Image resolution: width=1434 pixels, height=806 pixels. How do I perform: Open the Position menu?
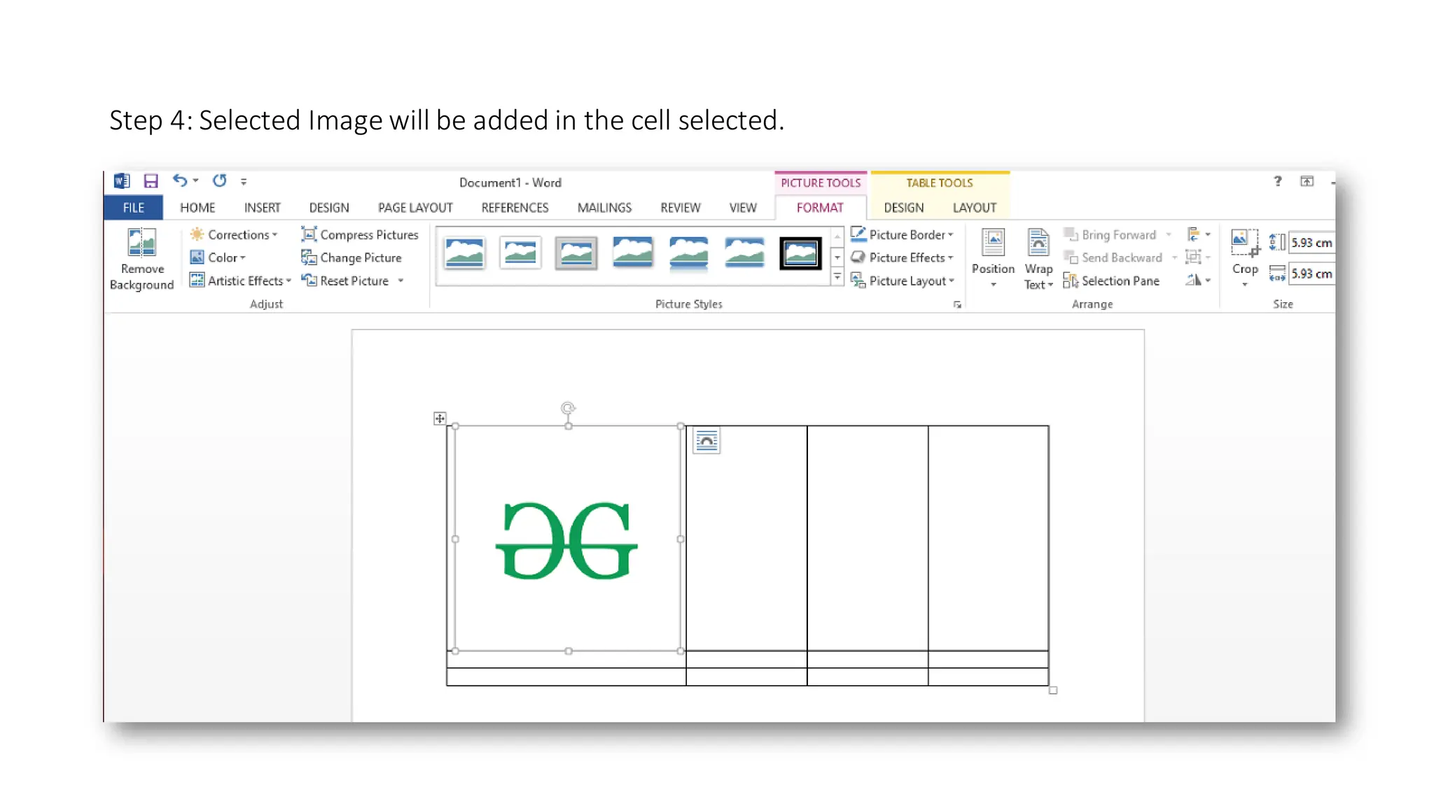coord(993,259)
